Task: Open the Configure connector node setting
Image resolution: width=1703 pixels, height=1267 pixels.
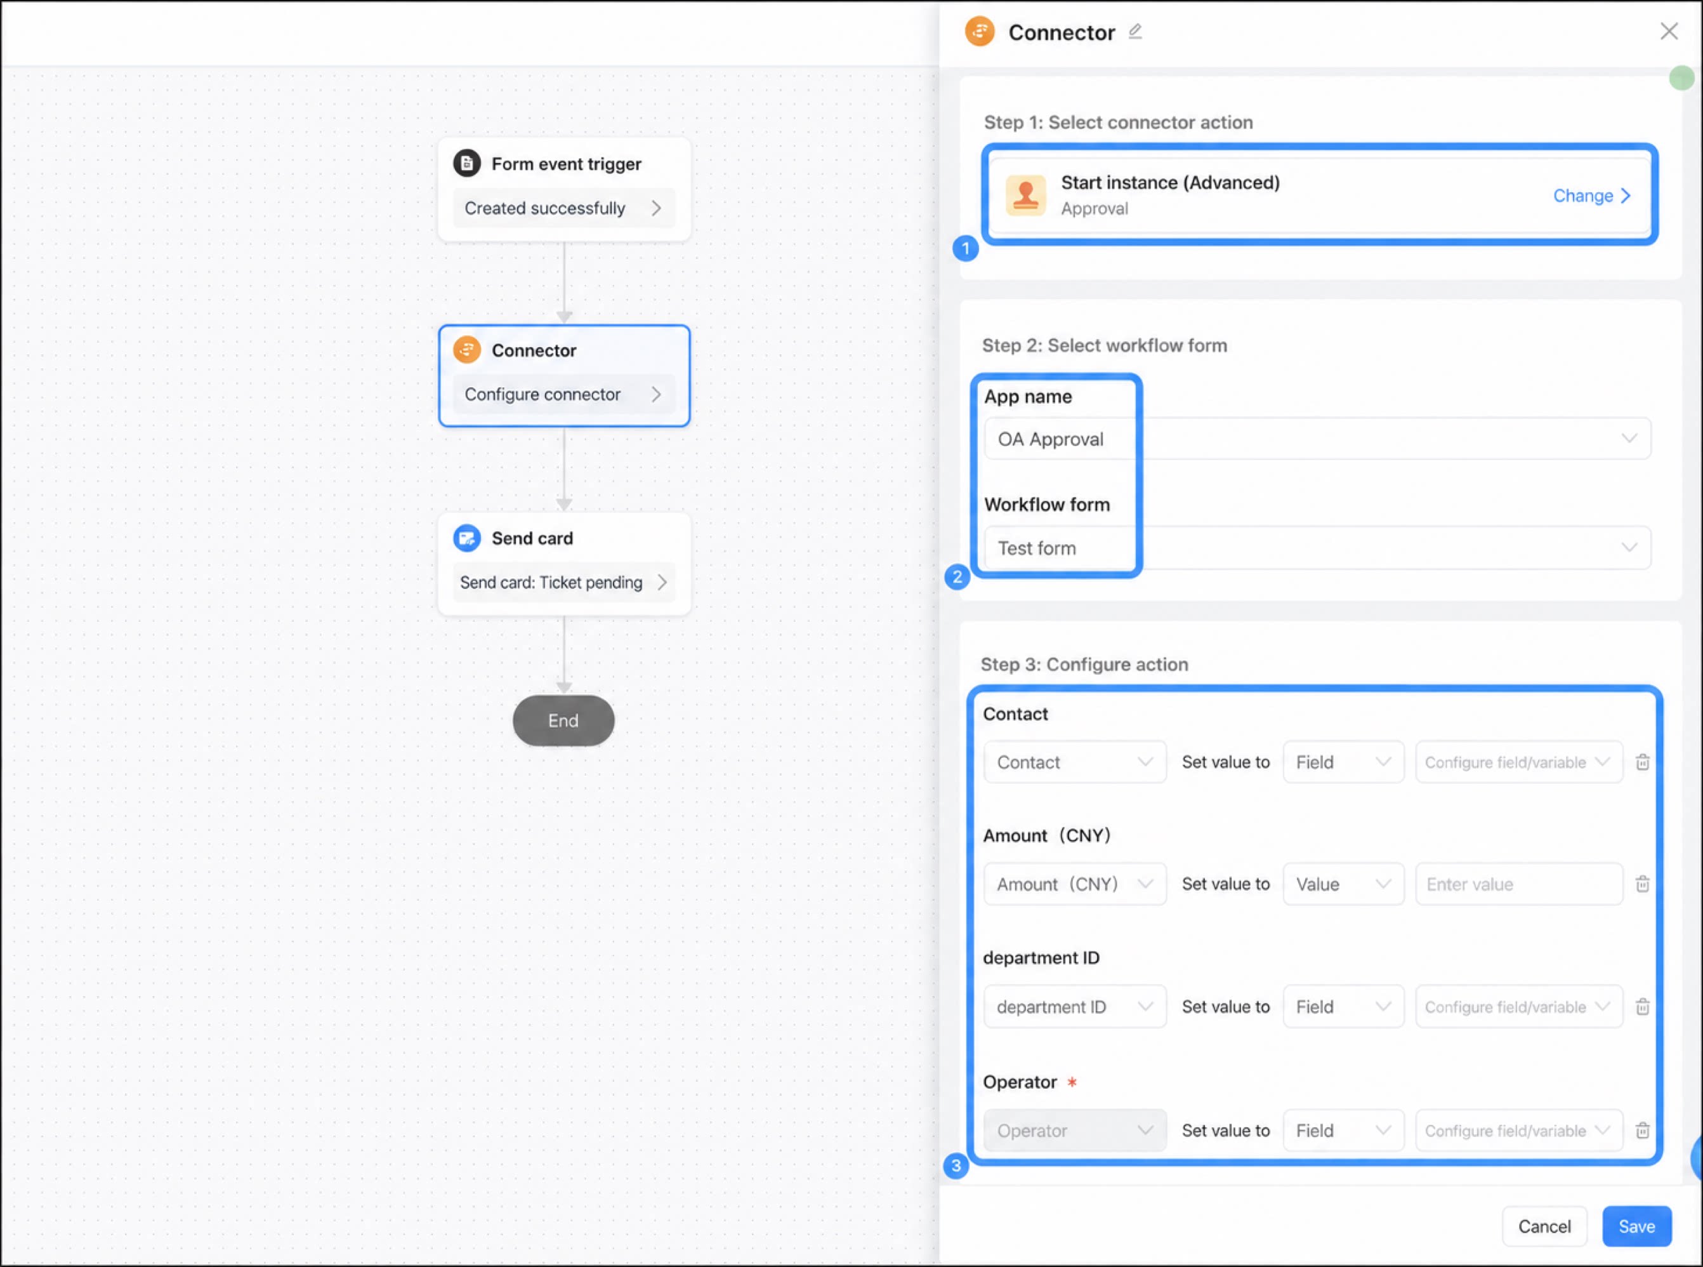Action: coord(564,394)
